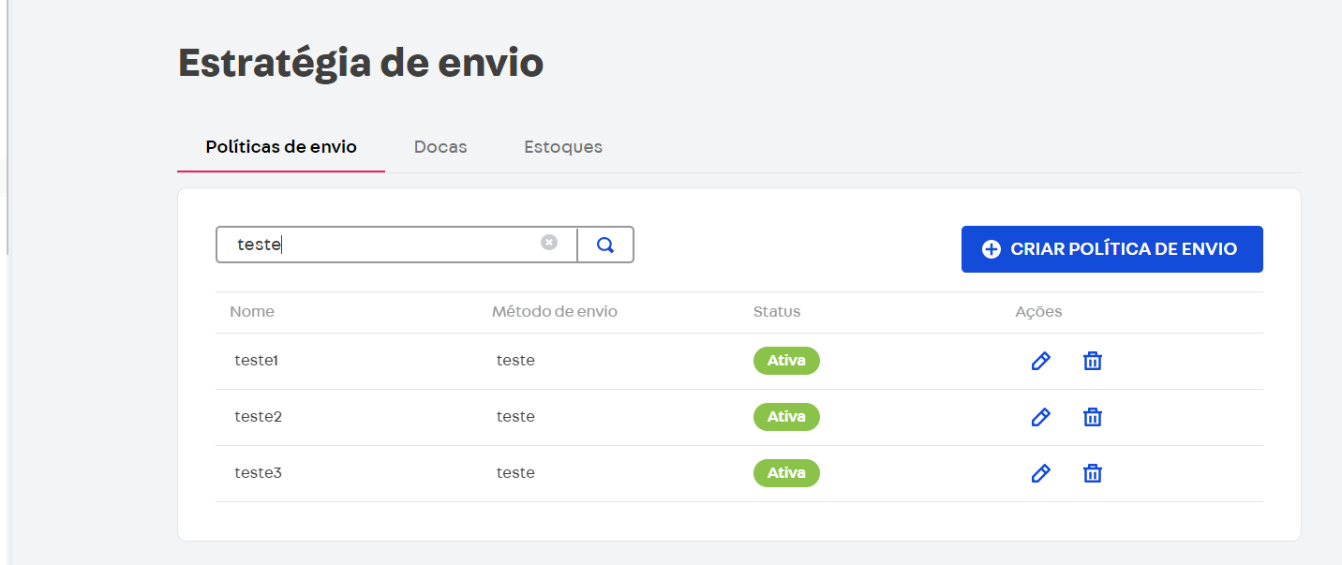Select the teste1 name cell
1342x565 pixels.
point(257,361)
